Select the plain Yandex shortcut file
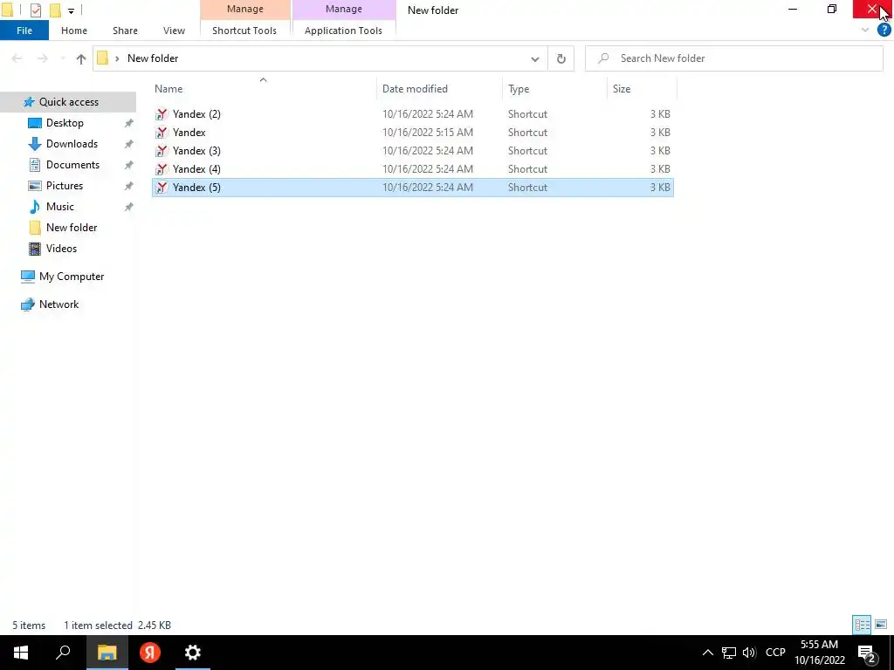The width and height of the screenshot is (894, 670). [413, 133]
